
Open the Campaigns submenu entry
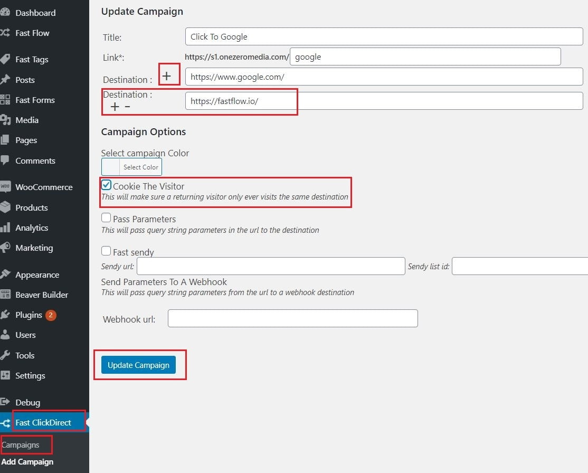click(21, 444)
